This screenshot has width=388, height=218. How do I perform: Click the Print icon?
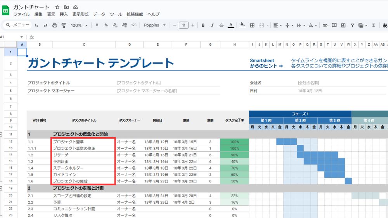[55, 26]
